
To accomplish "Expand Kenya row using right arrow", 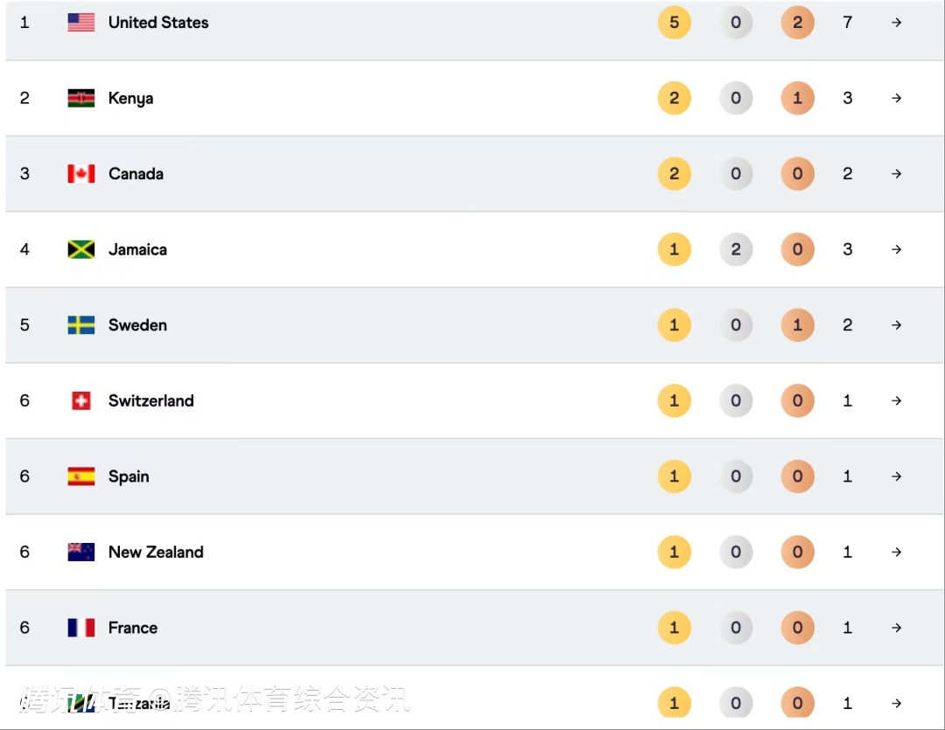I will [x=896, y=98].
